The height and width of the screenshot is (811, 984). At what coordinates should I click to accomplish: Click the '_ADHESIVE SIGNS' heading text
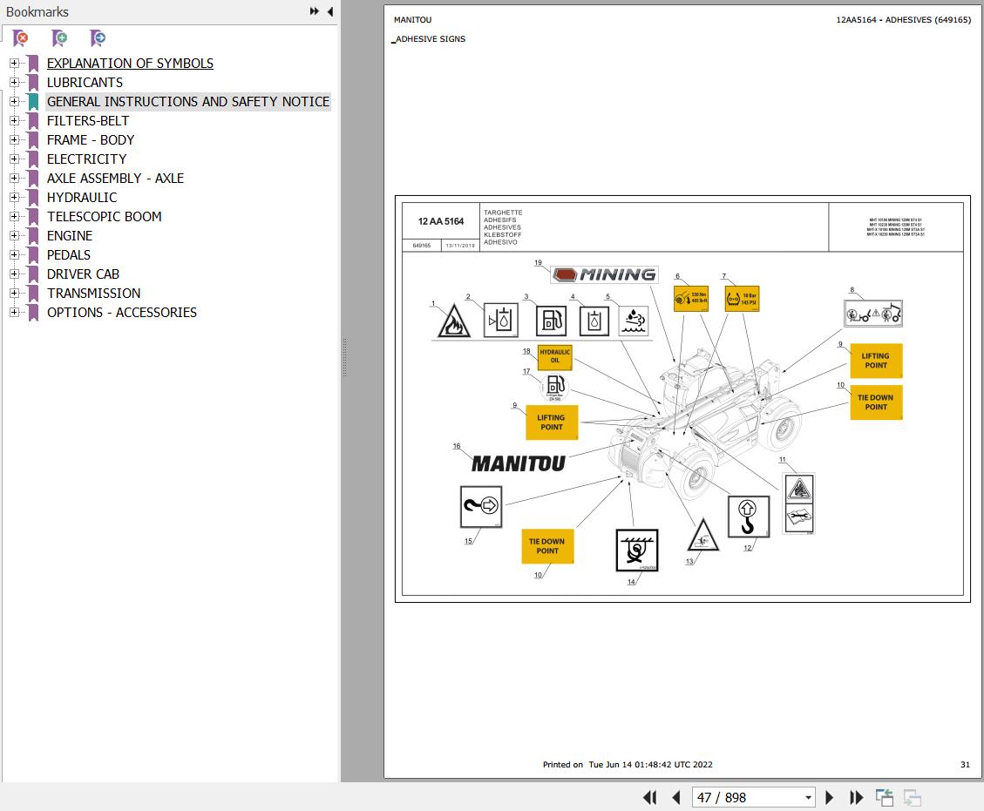429,39
